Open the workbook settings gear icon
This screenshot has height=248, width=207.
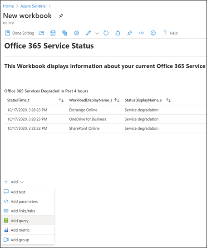77,33
